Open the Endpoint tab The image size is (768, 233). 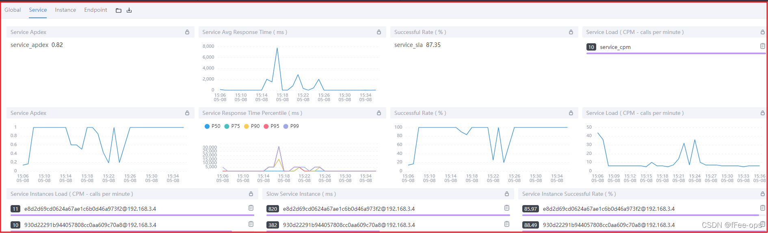click(95, 10)
